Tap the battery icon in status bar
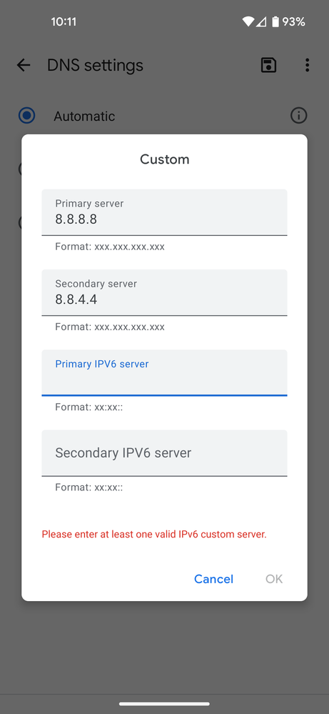This screenshot has height=714, width=329. (275, 21)
